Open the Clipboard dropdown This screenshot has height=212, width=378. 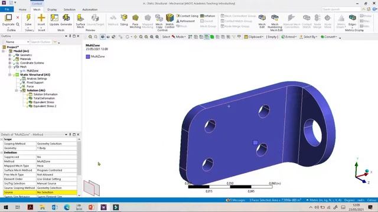(x=254, y=37)
